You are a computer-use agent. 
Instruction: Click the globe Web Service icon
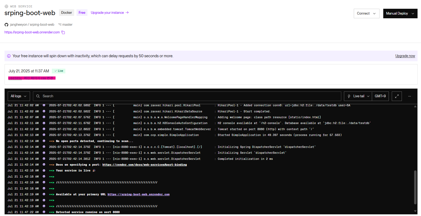point(6,6)
